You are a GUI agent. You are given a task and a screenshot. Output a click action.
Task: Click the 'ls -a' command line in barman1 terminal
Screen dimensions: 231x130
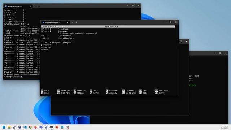coord(16,24)
